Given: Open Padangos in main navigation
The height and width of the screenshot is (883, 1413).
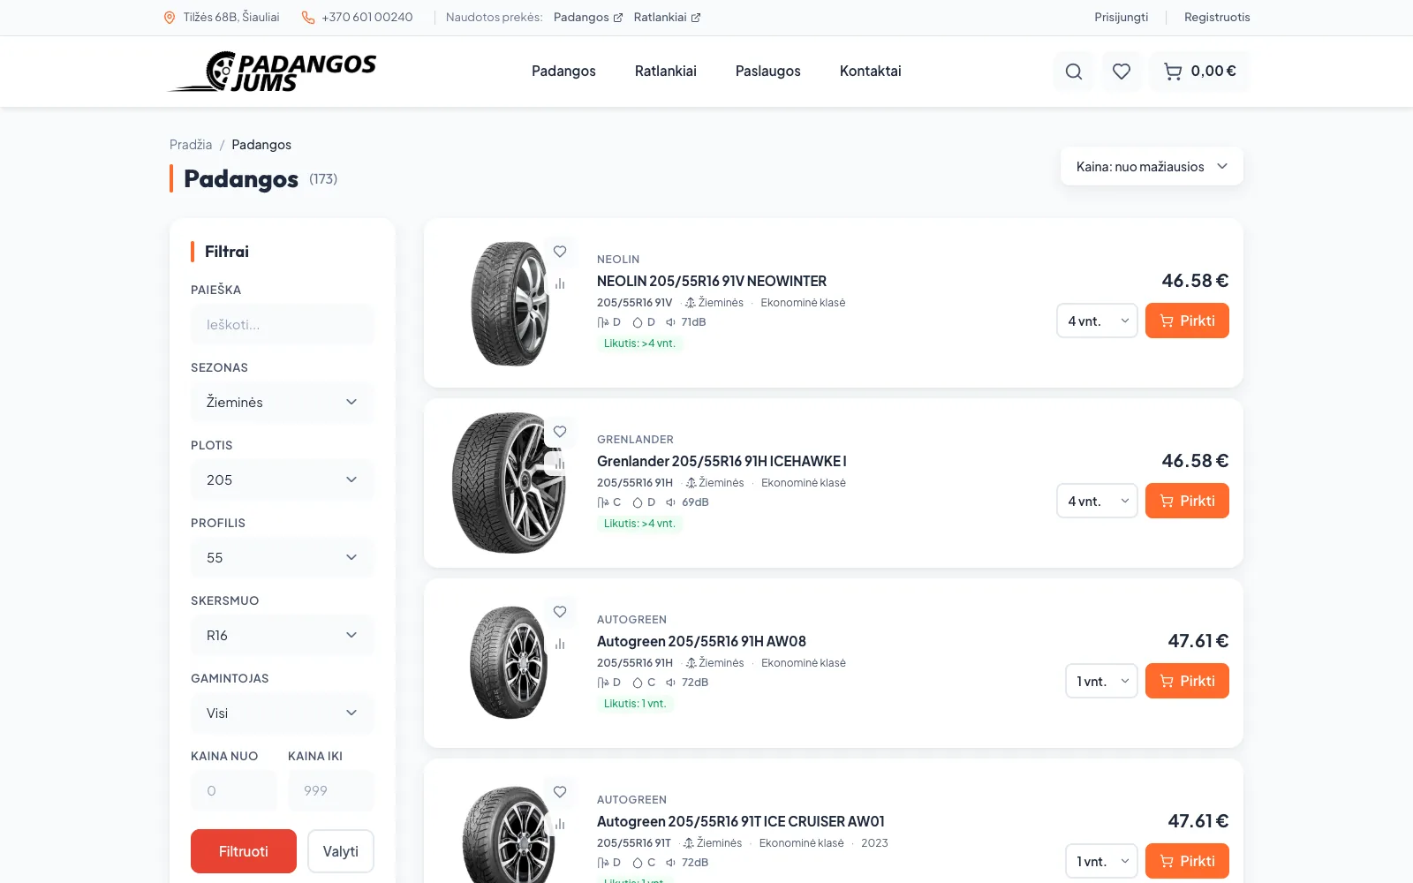Looking at the screenshot, I should (563, 72).
